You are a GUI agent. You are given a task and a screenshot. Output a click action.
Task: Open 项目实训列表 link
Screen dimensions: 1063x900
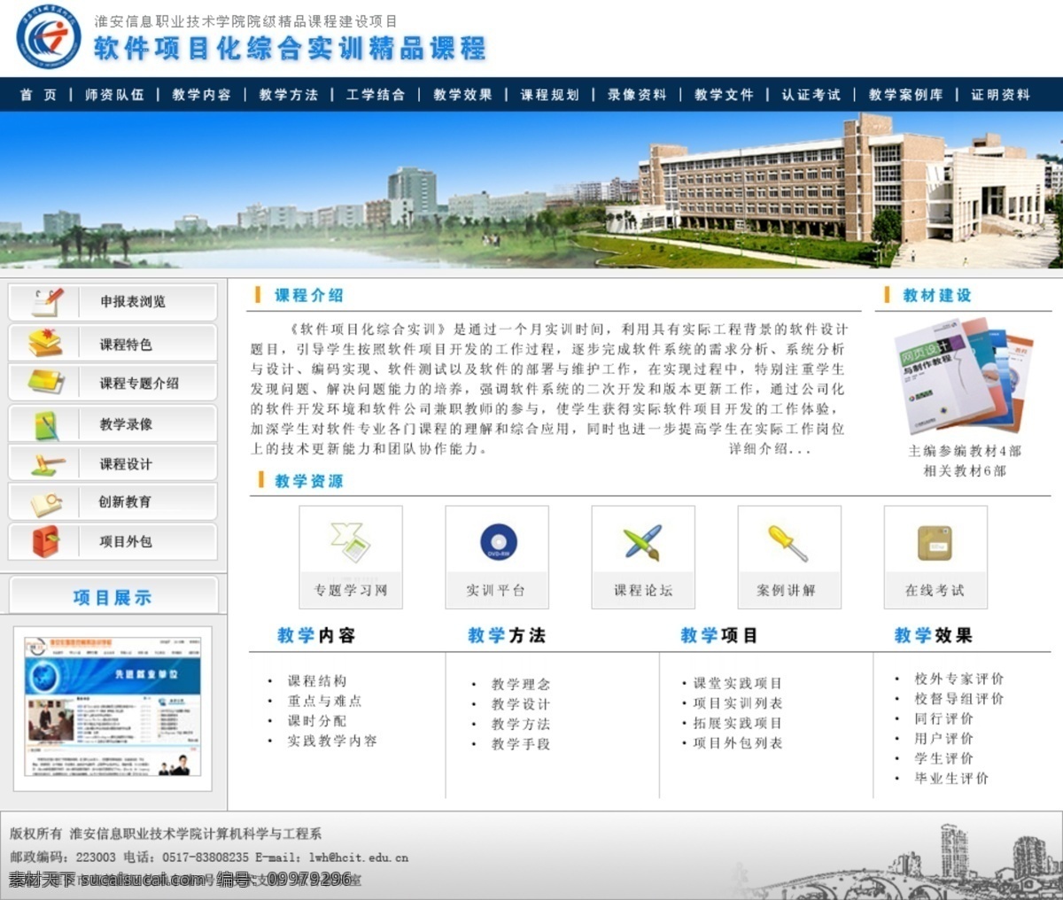click(x=738, y=703)
